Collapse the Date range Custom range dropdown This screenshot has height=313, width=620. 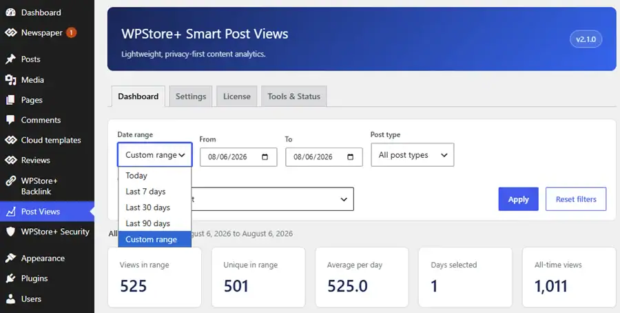[154, 154]
